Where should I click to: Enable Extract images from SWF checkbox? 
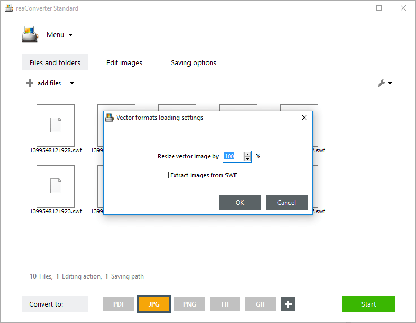point(165,175)
